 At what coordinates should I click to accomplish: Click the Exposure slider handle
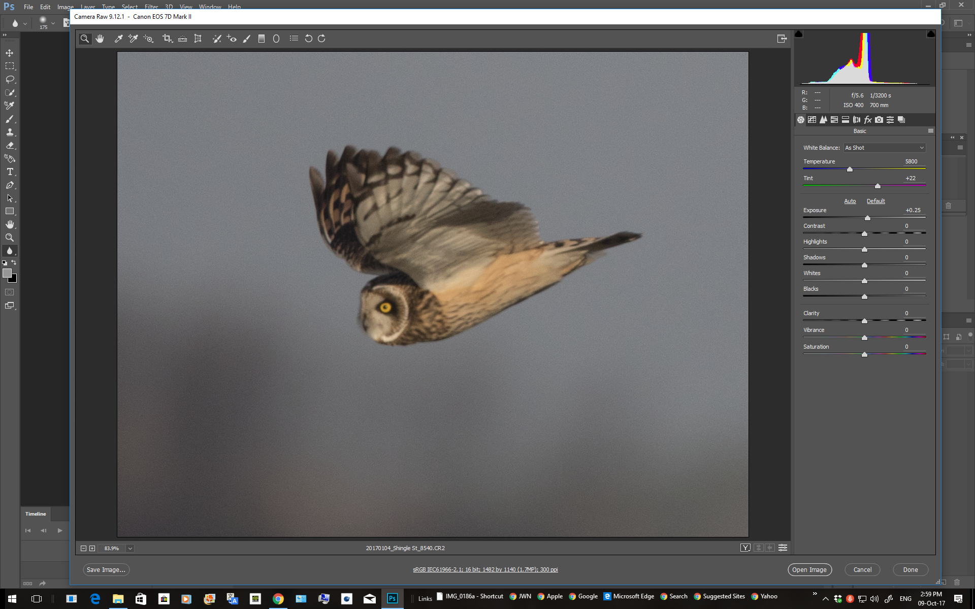coord(867,218)
